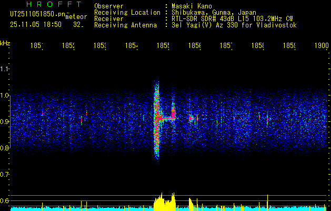Screen dimensions: 331x211
Task: Click the 1900 time axis label
Action: pos(322,45)
